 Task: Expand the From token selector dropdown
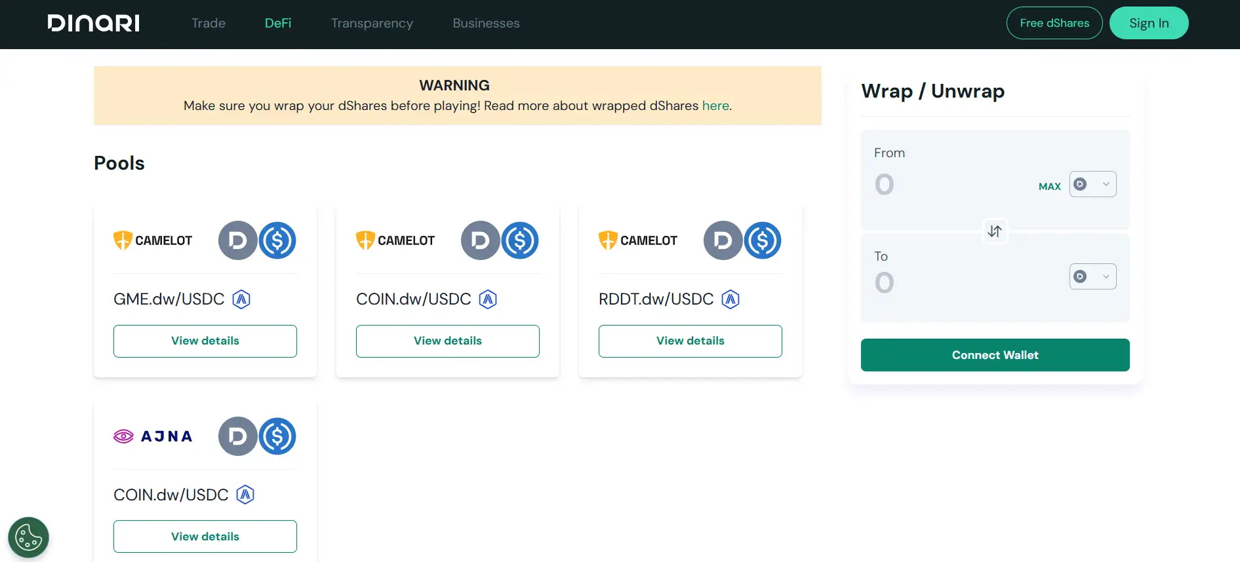[x=1092, y=184]
